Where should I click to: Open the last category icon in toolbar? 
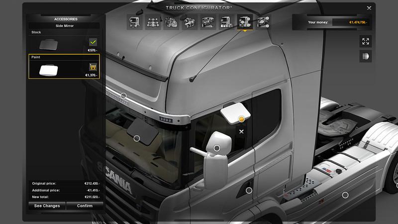(263, 22)
